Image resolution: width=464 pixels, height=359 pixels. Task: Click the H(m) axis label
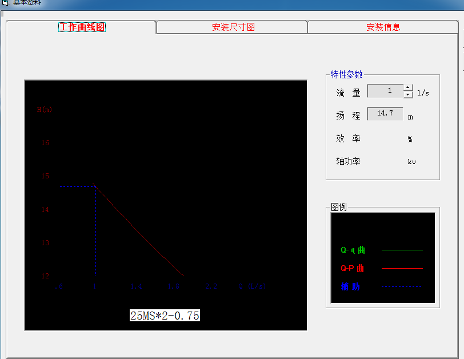tap(45, 110)
